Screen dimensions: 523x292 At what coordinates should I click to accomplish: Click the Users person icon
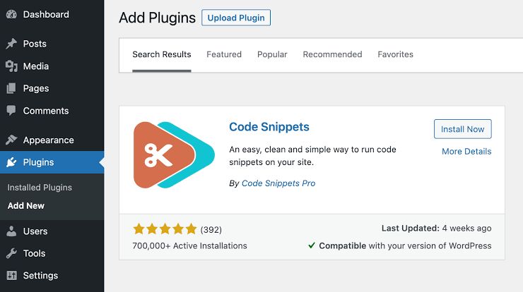11,231
